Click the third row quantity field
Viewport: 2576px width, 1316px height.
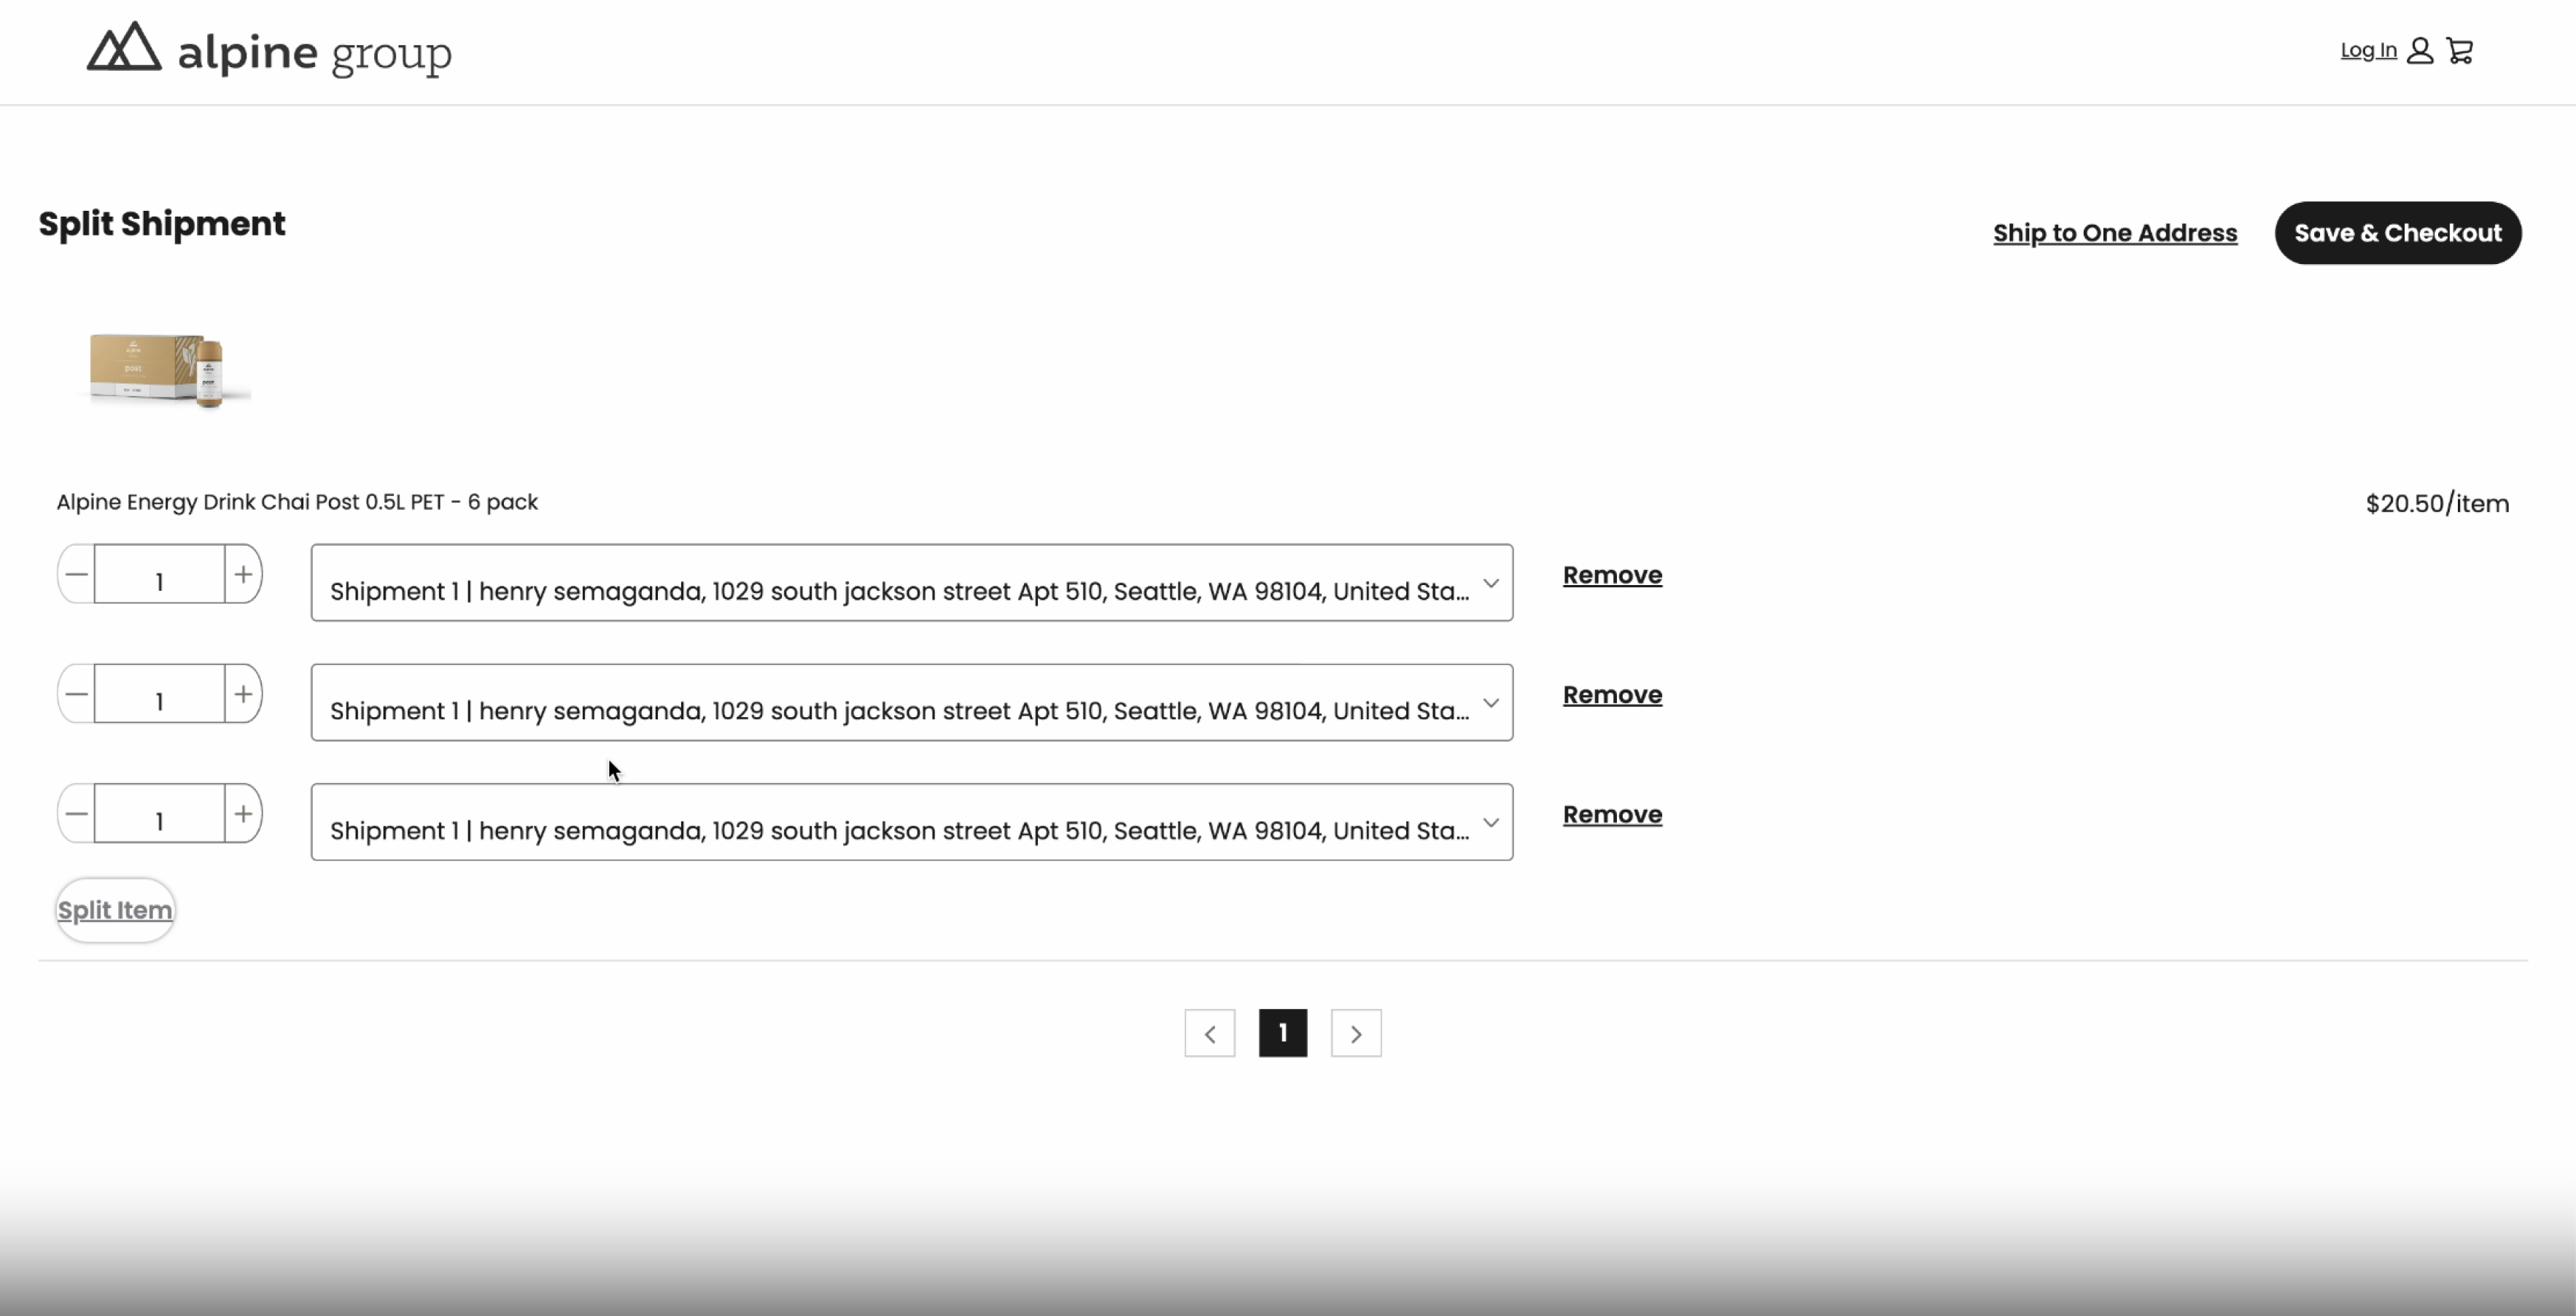coord(160,814)
